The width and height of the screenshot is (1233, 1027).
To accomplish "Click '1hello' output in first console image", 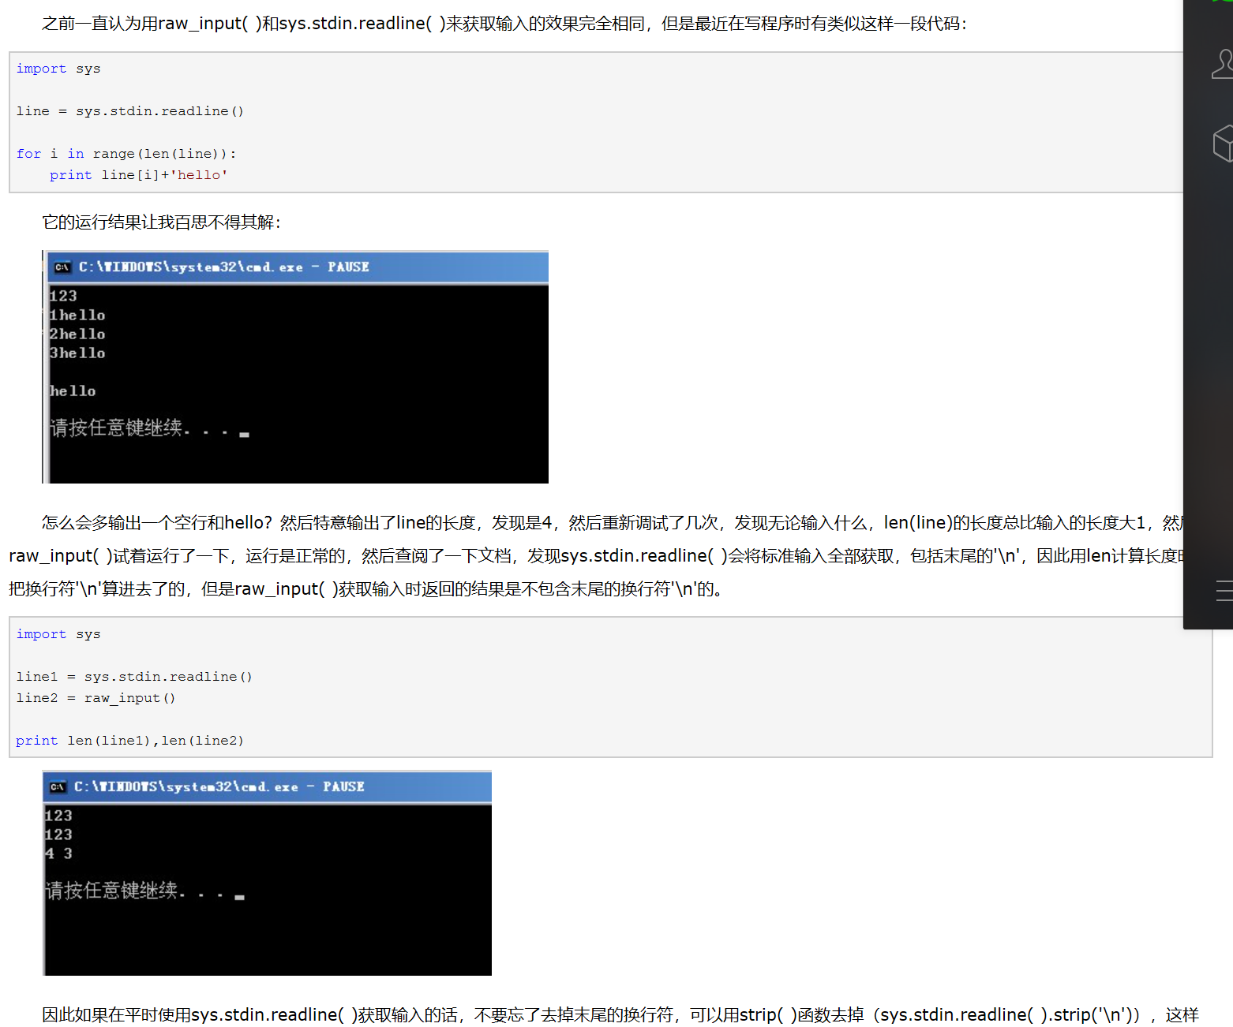I will [77, 316].
